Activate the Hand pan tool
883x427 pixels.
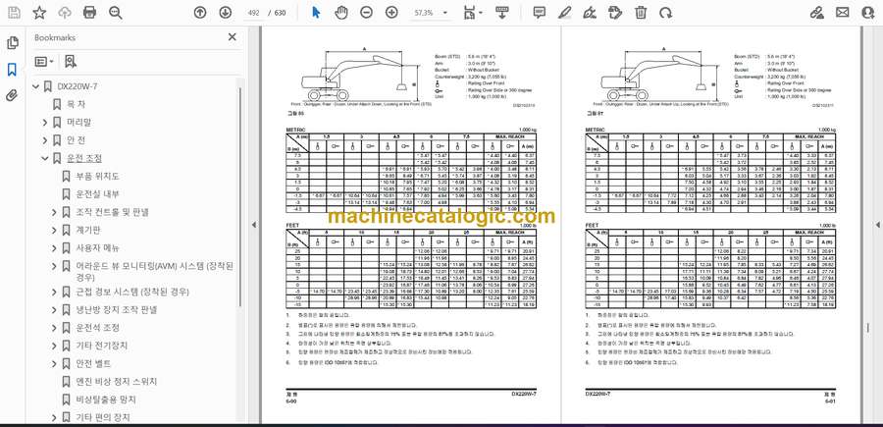coord(341,13)
